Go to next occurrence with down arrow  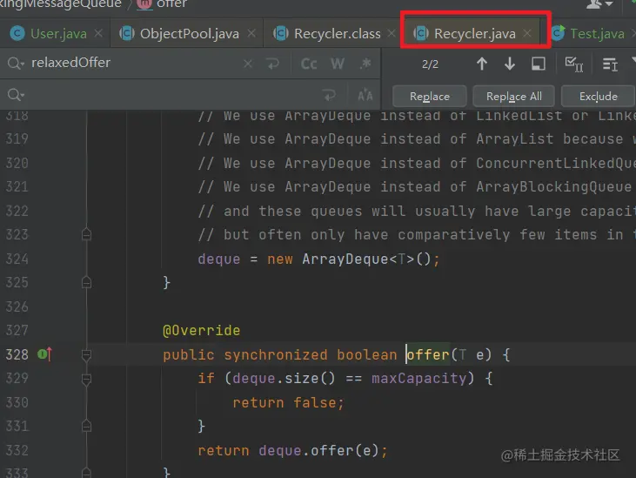click(510, 64)
